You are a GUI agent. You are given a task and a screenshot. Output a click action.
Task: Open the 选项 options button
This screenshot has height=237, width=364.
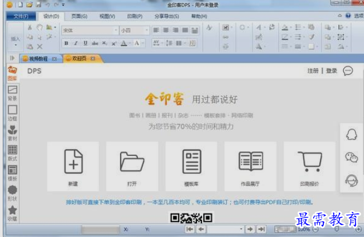(x=358, y=16)
